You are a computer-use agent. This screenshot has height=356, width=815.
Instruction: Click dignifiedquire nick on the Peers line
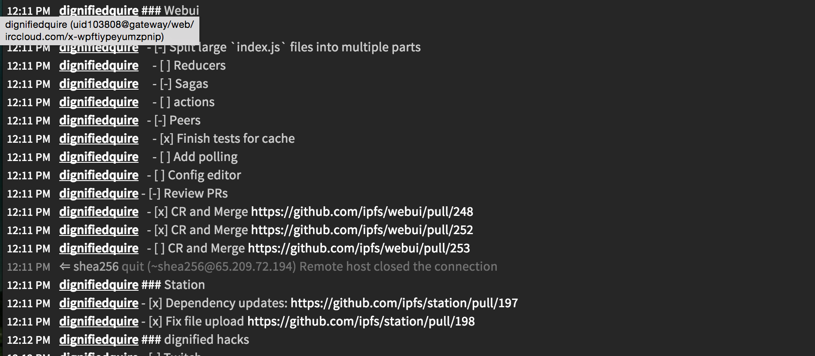coord(99,121)
